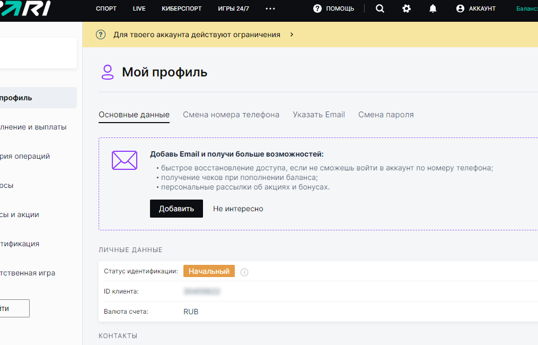Screen dimensions: 538x345
Task: Open ответственная игра sidebar item
Action: pyautogui.click(x=28, y=273)
